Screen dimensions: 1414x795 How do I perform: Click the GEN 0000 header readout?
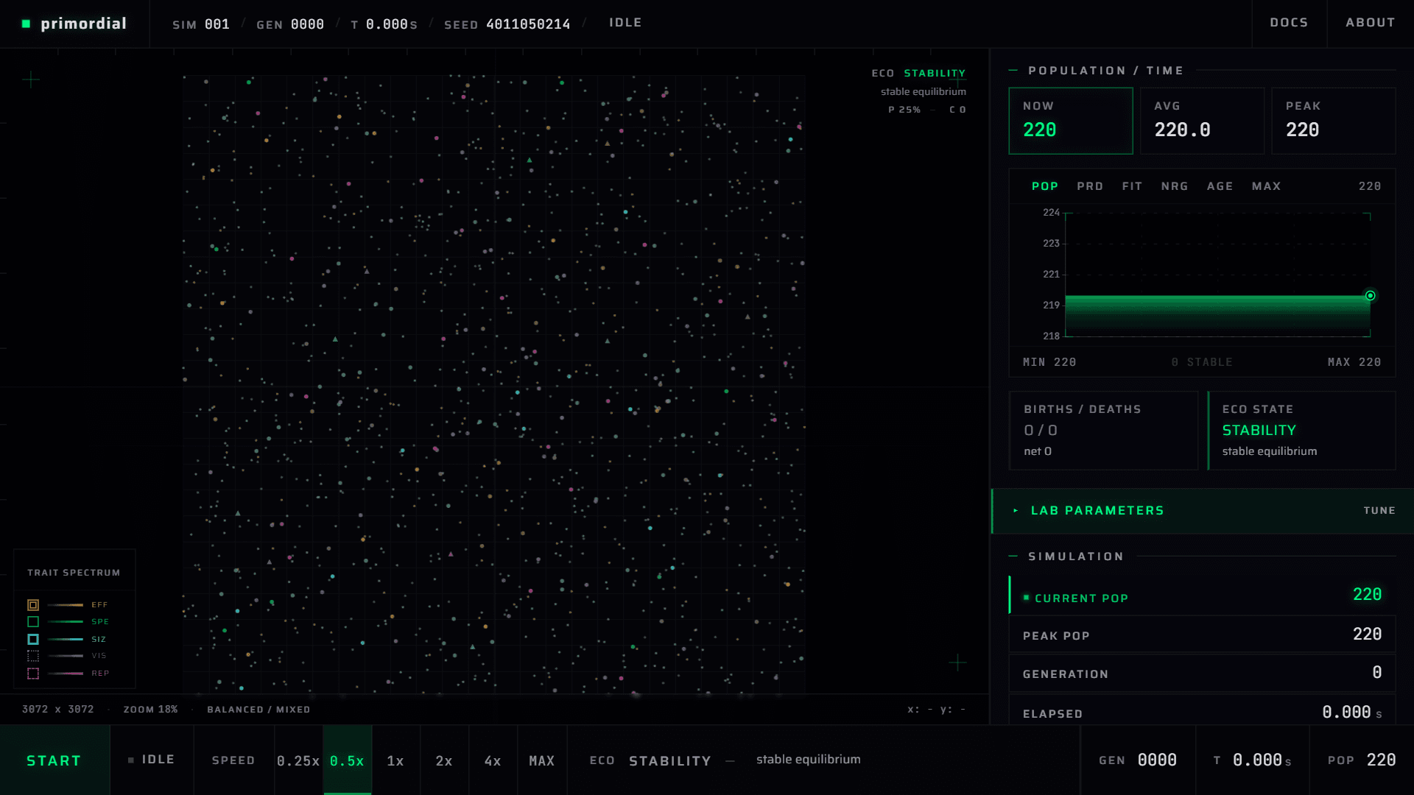click(x=290, y=24)
